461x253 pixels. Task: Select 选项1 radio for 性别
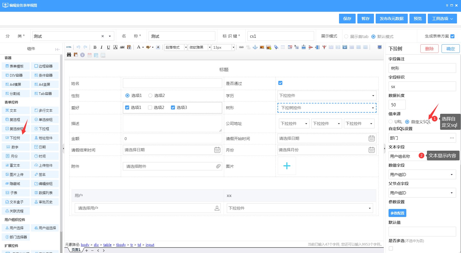127,95
